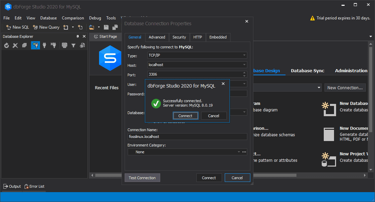Click the Connect plug icon in Database Explorer
The image size is (375, 202).
tap(44, 45)
